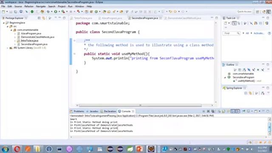
Task: Click the Save All toolbar icon
Action: coord(15,11)
